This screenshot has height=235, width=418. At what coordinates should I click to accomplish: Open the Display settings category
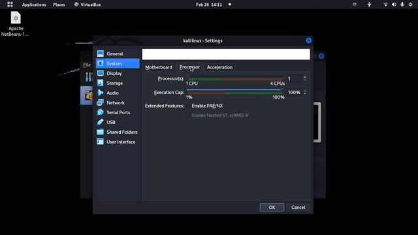coord(118,73)
